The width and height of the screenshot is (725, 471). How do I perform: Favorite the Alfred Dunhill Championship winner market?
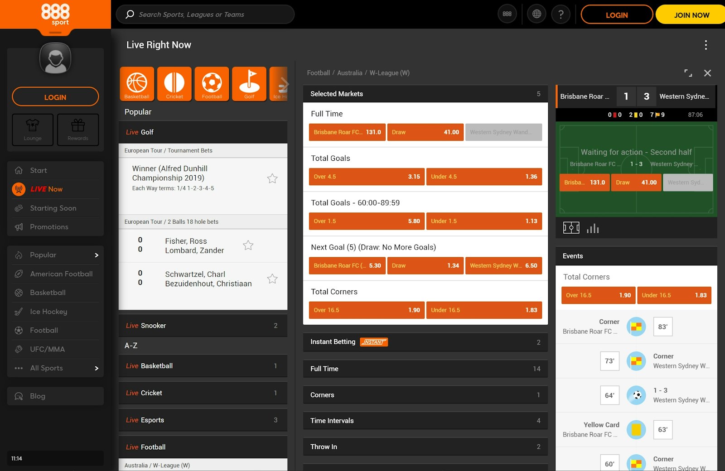click(x=272, y=178)
